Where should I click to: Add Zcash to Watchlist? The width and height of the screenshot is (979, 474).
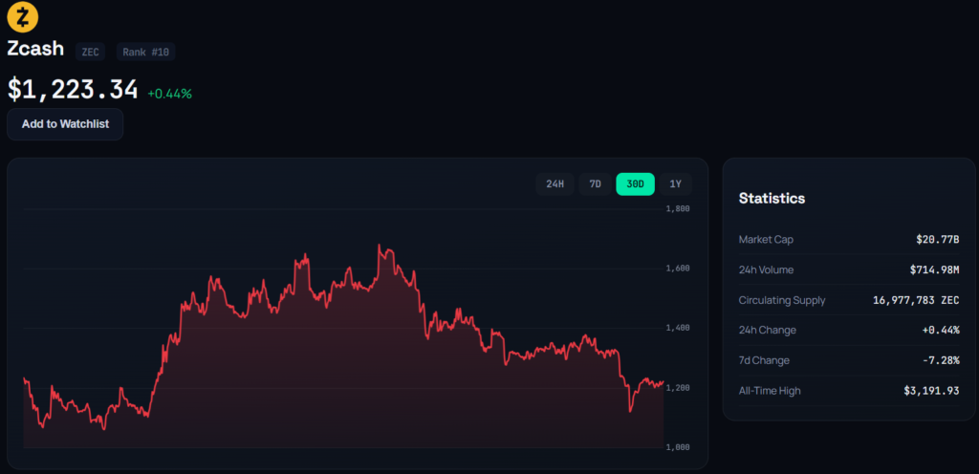pyautogui.click(x=65, y=124)
